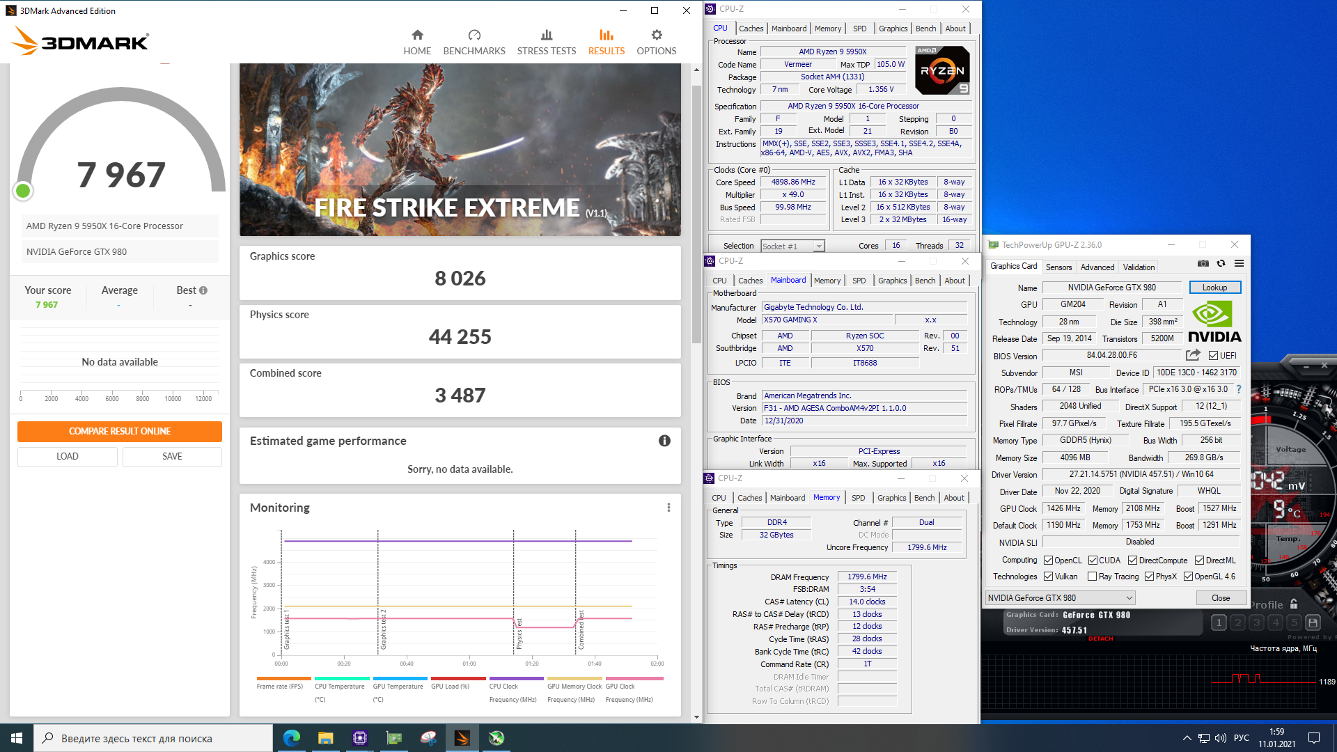Go to the 3DMark HOME page
This screenshot has width=1337, height=752.
click(x=417, y=42)
